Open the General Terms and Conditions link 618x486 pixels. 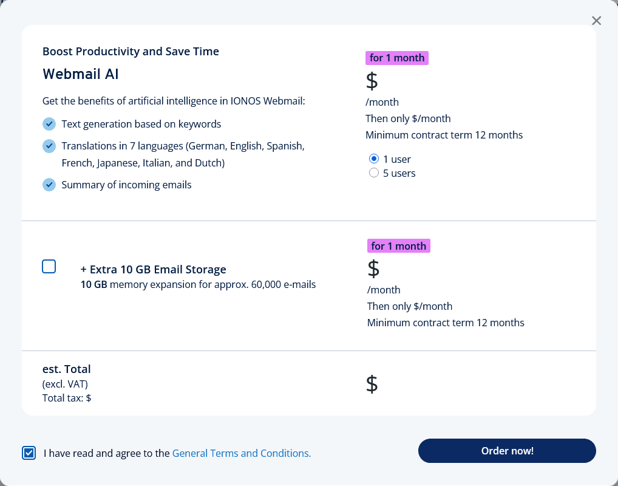[x=242, y=453]
